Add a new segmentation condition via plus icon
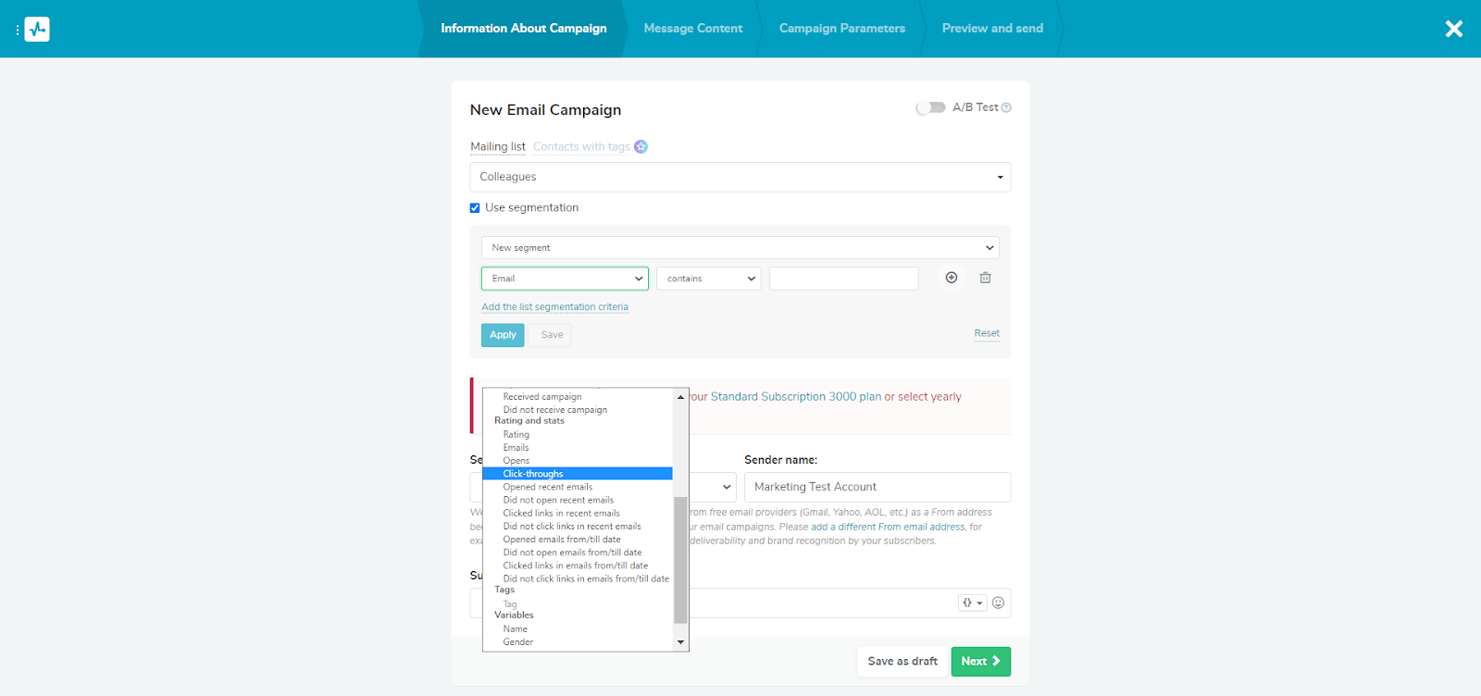Screen dimensions: 1481x696 (x=951, y=278)
